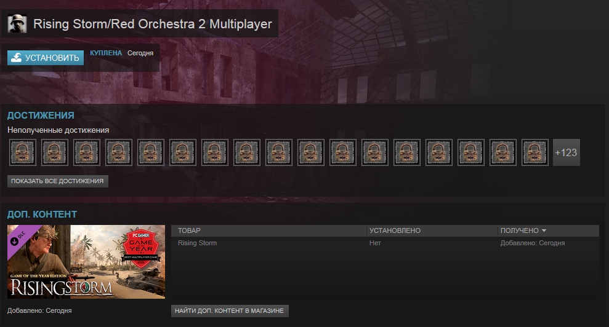The height and width of the screenshot is (327, 609).
Task: Install the game with the УСТАНОВИТЬ button
Action: pyautogui.click(x=46, y=58)
